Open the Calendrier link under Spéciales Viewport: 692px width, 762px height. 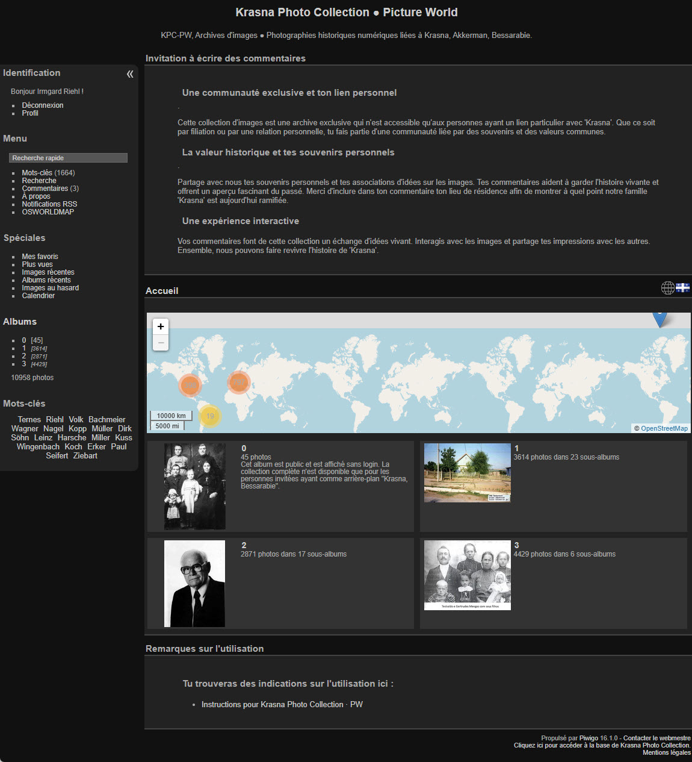38,296
